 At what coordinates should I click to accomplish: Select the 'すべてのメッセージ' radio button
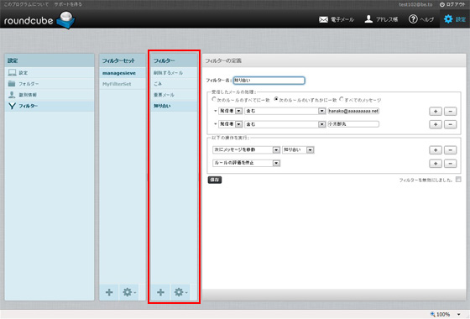[x=342, y=99]
